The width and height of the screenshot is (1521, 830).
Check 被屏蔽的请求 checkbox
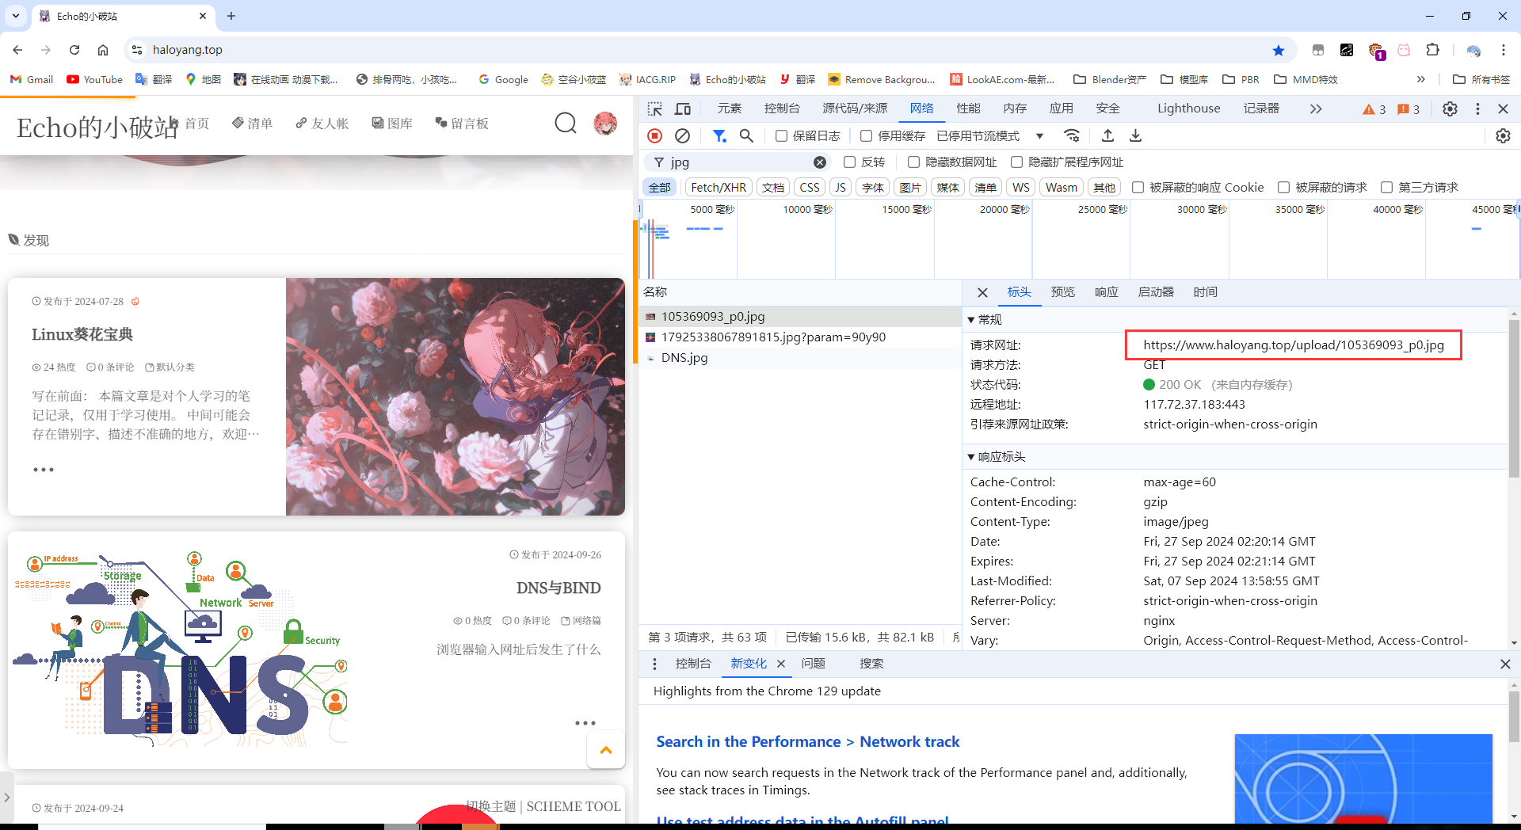point(1283,188)
